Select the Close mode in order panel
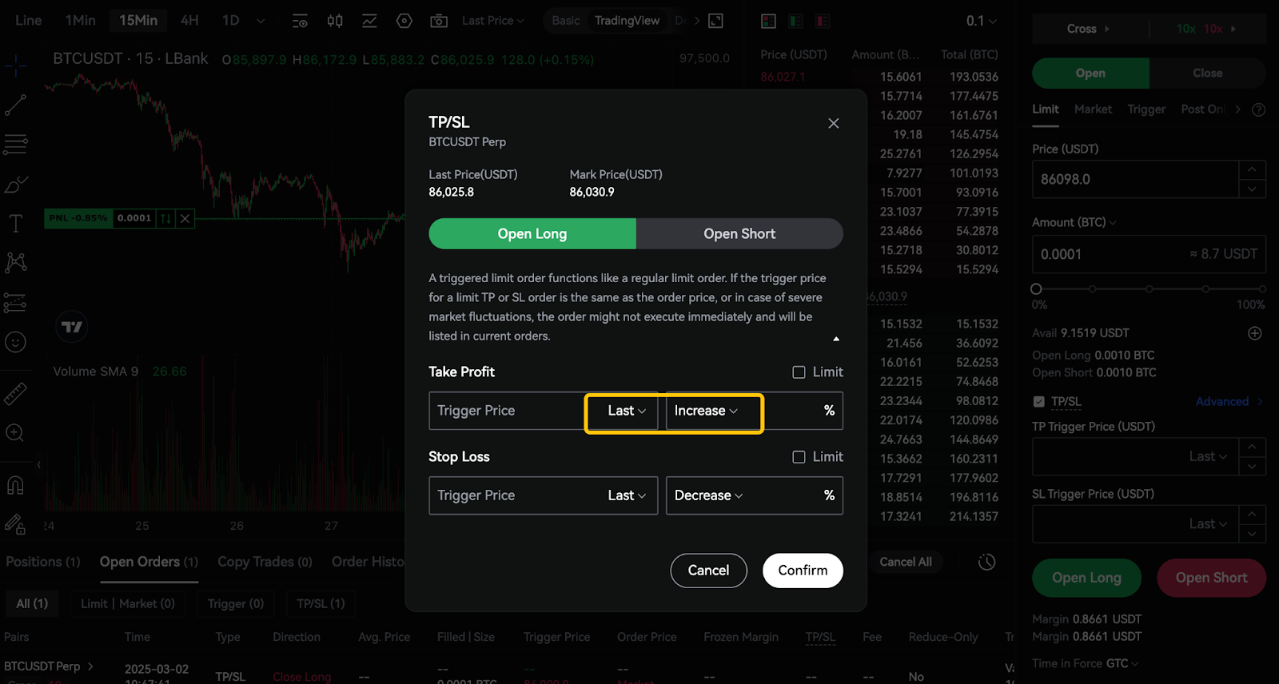 point(1207,73)
